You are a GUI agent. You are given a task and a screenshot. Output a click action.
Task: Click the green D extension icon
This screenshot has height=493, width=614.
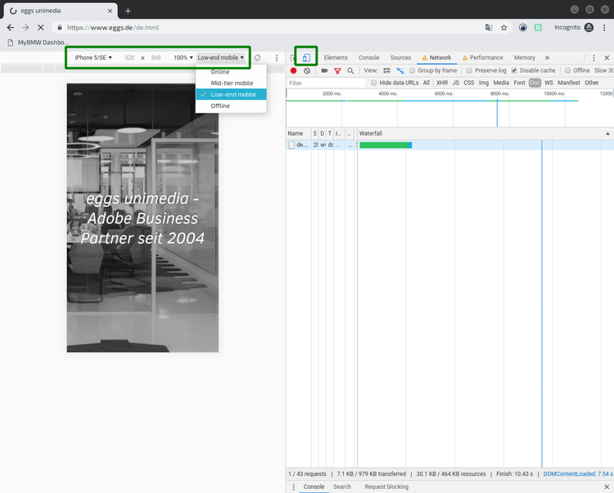tap(538, 27)
